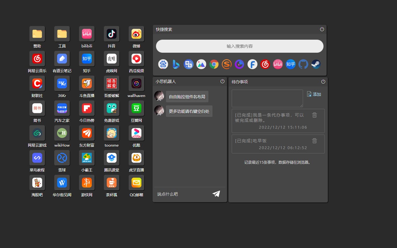
Task: Open the 知乎 shortcut in the app grid
Action: 87,59
